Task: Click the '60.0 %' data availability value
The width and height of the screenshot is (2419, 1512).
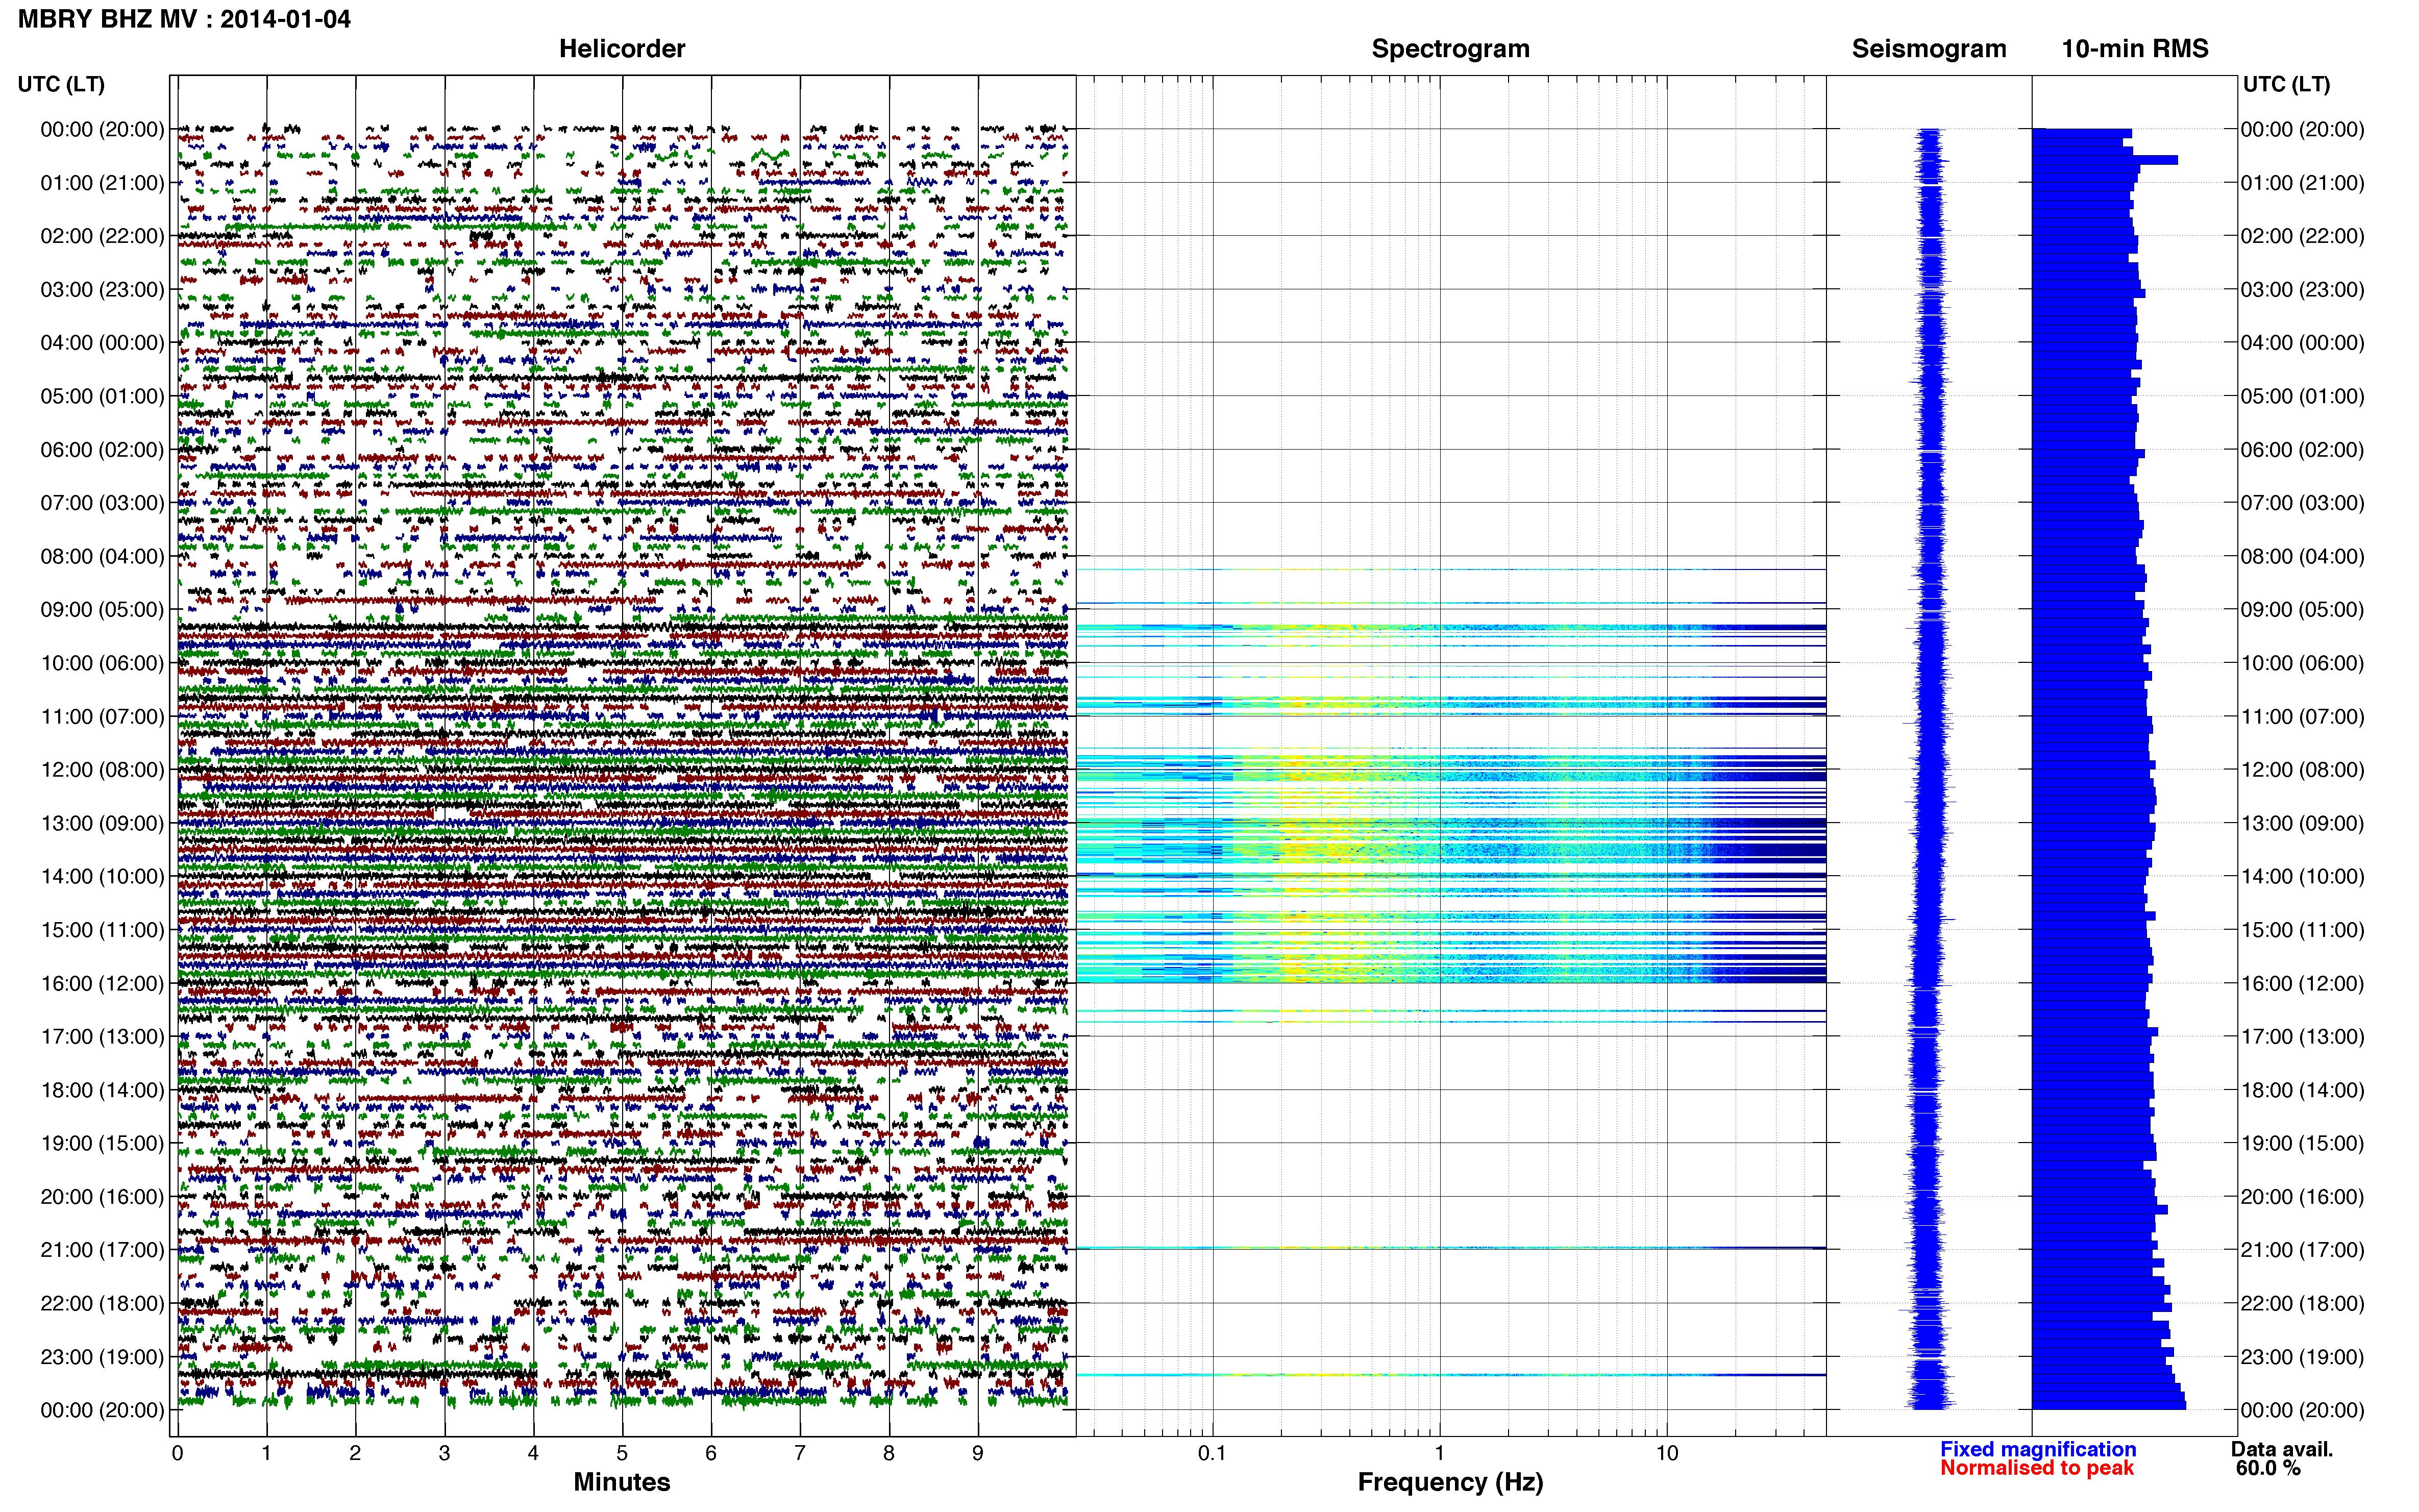Action: 2269,1468
